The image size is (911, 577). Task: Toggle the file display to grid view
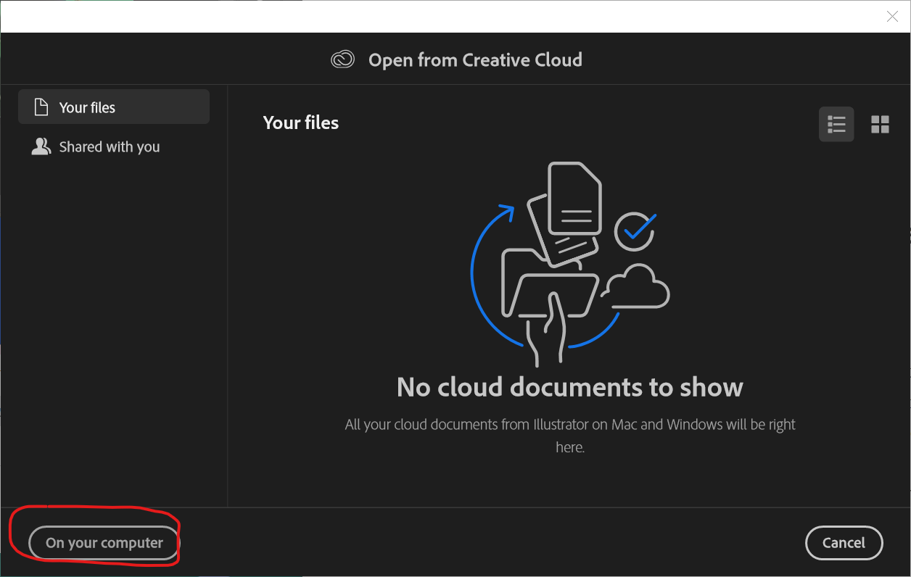(881, 124)
